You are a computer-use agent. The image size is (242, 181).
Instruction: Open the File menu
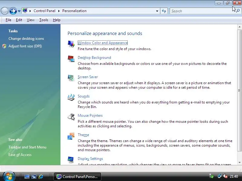[x=8, y=20]
